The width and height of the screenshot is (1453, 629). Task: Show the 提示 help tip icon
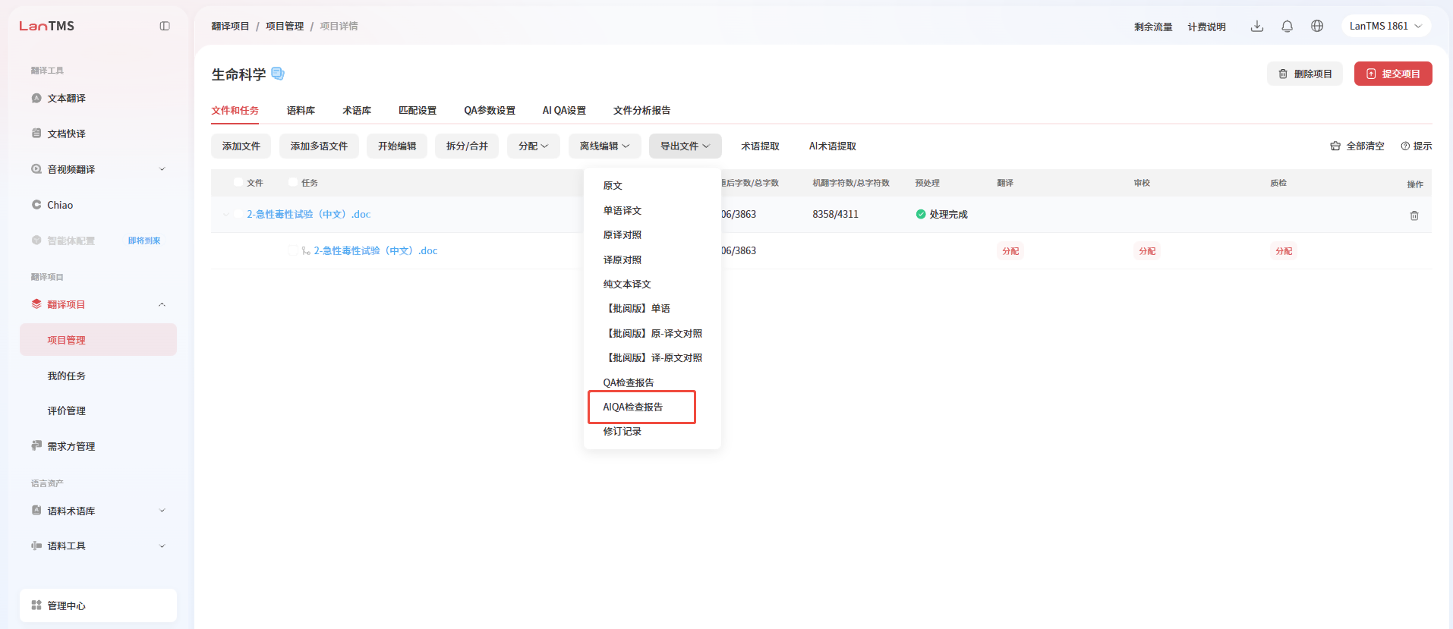(x=1405, y=146)
